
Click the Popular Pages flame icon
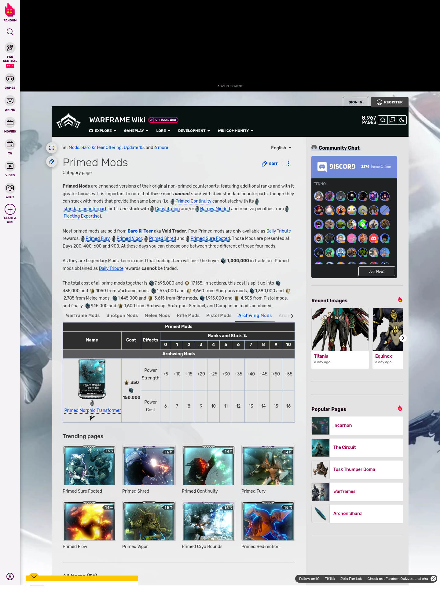click(x=400, y=409)
